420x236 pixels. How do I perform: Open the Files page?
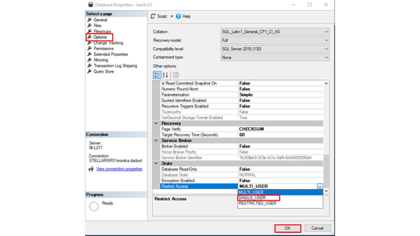click(x=97, y=26)
